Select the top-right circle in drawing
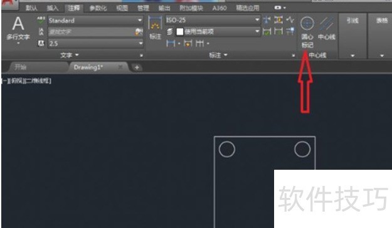 point(302,149)
